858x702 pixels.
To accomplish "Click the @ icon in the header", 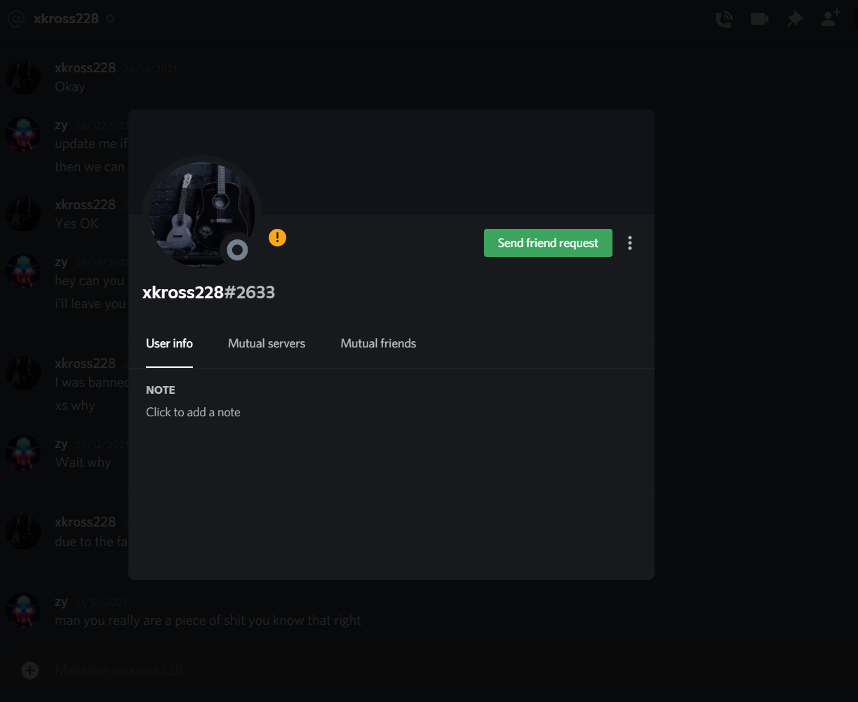I will coord(16,19).
